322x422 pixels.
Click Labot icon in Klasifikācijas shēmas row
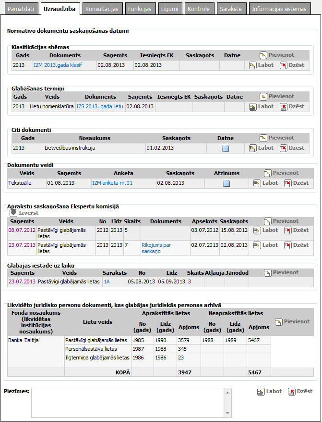click(253, 65)
